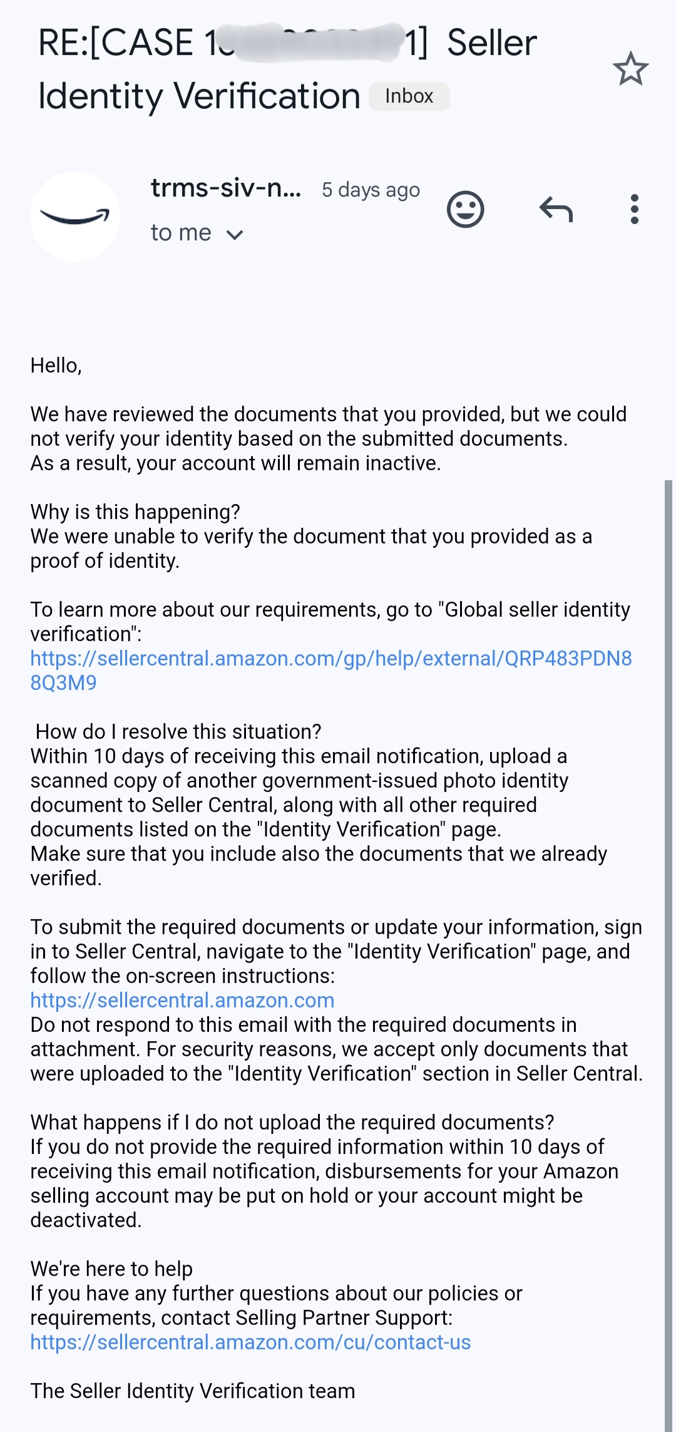Open sender details by tapping trms-siv-n
This screenshot has width=676, height=1432.
pos(225,188)
